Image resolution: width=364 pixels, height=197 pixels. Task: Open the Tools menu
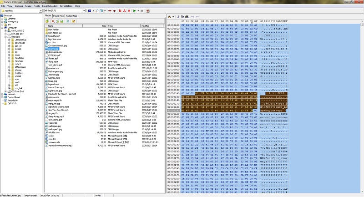pyautogui.click(x=37, y=6)
